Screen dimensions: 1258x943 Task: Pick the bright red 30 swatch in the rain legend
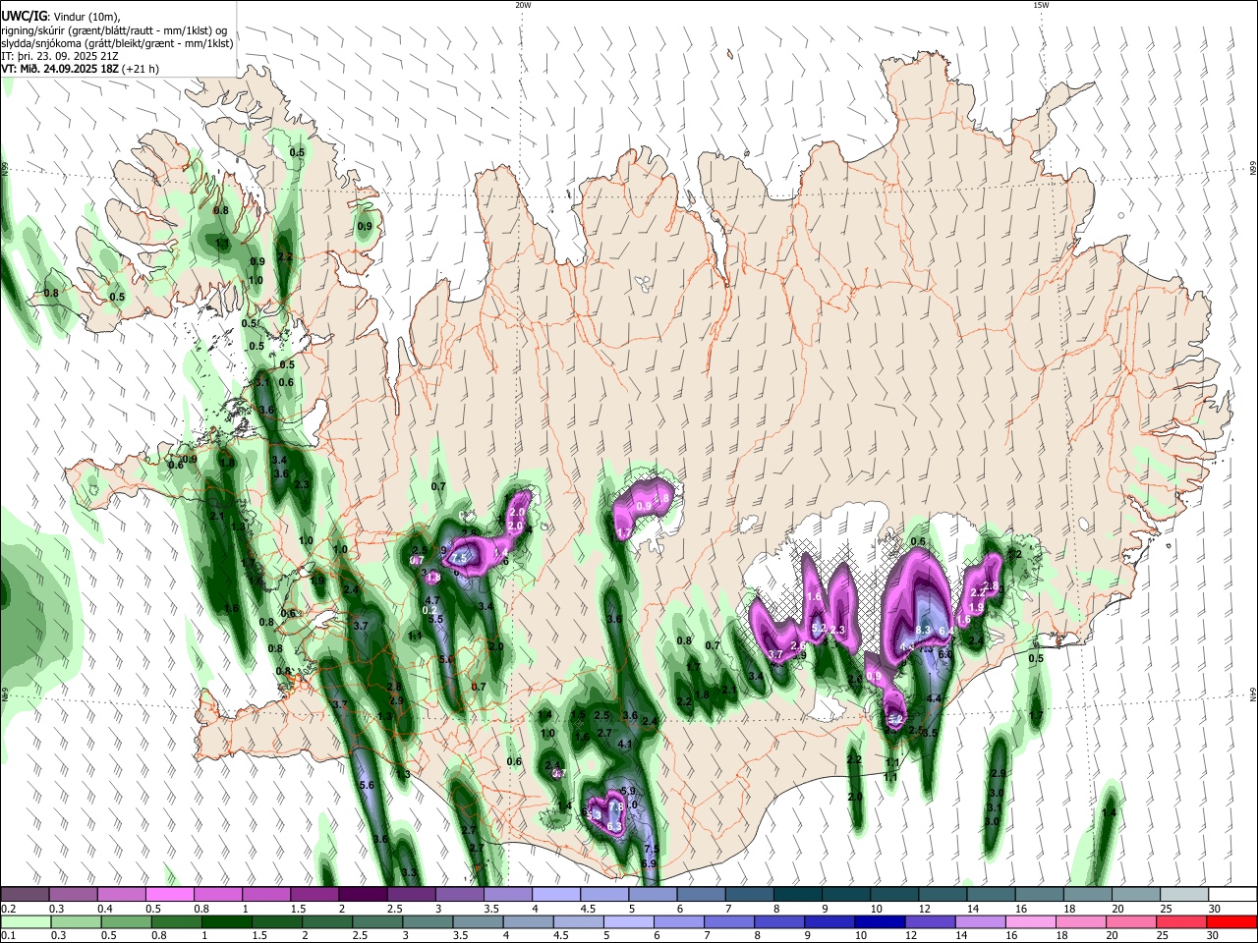coord(1230,921)
